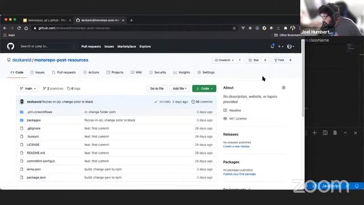Screen dimensions: 364x205
Task: Open the .github/workflows folder
Action: (39, 112)
